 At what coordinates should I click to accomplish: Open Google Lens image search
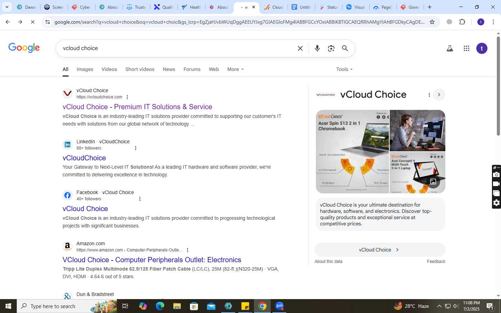pos(331,48)
